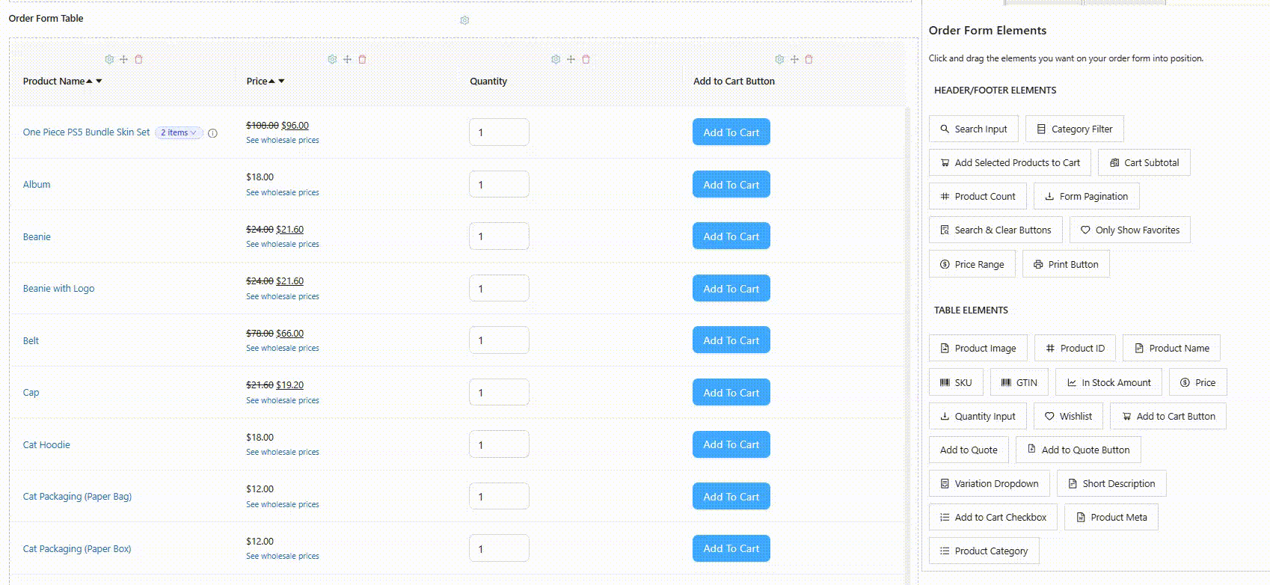This screenshot has height=585, width=1270.
Task: Choose the GTIN table element
Action: tap(1019, 382)
